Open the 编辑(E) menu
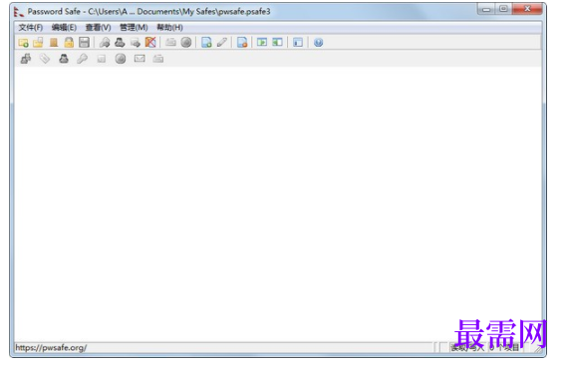The width and height of the screenshot is (566, 365). pos(64,28)
